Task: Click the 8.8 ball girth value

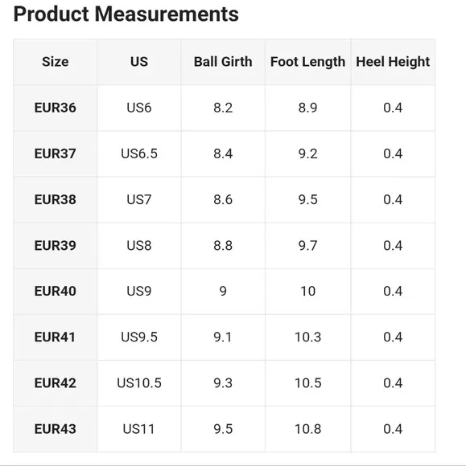Action: pos(223,246)
